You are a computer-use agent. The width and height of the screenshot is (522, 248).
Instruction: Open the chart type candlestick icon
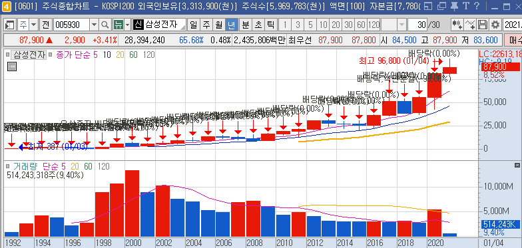(457, 24)
